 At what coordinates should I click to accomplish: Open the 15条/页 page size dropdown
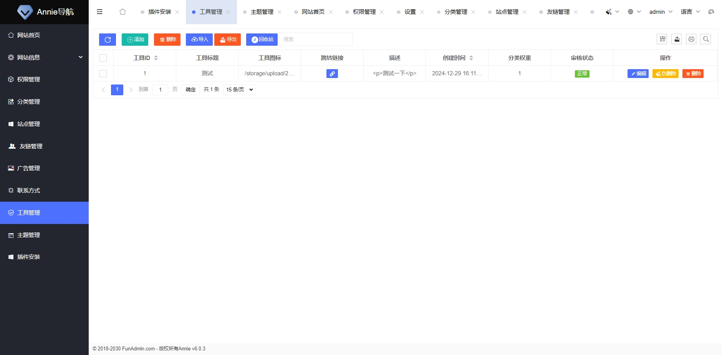pos(238,89)
